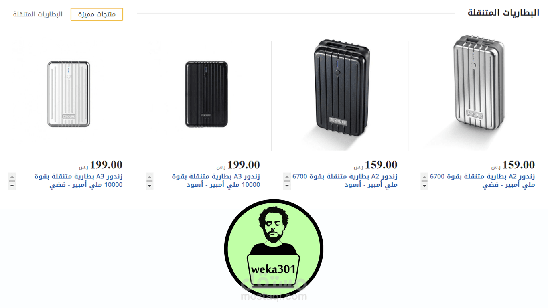The width and height of the screenshot is (548, 308).
Task: Click down arrow beside black A3 title
Action: 150,186
